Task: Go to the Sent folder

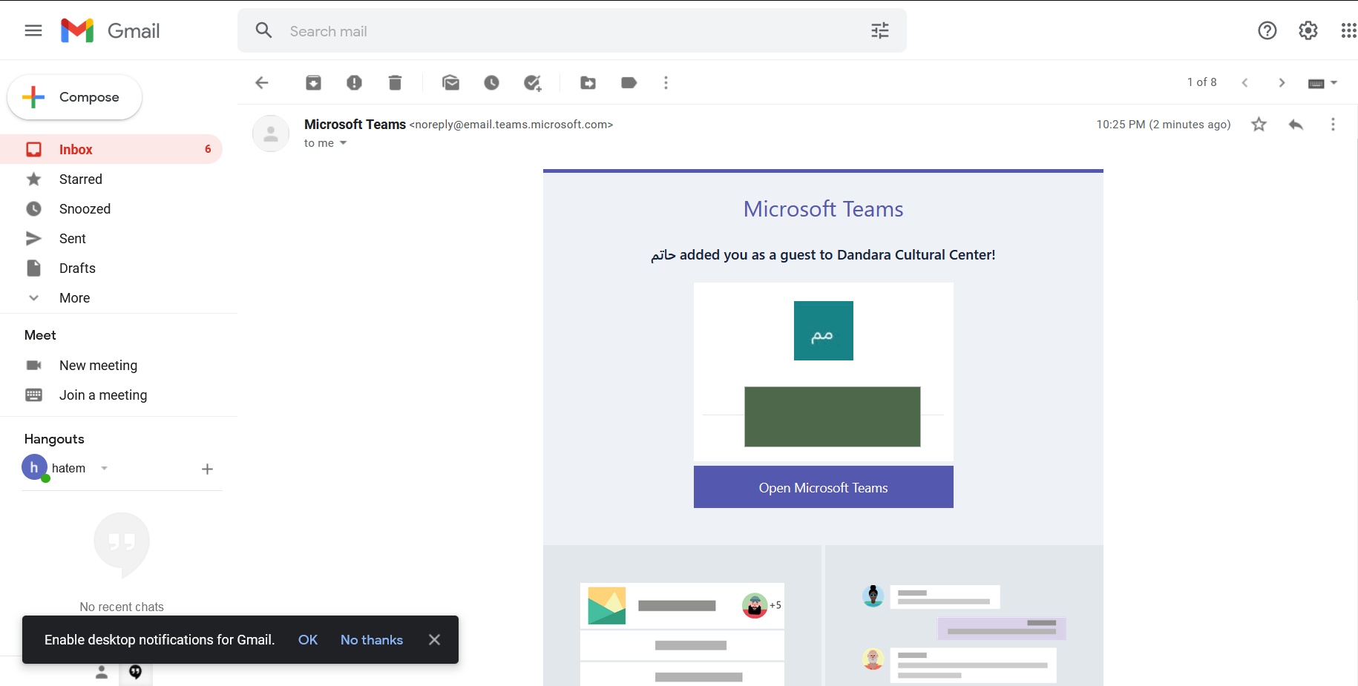Action: [x=73, y=239]
